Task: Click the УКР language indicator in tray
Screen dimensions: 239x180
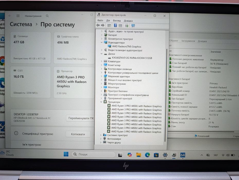Action: [216, 155]
